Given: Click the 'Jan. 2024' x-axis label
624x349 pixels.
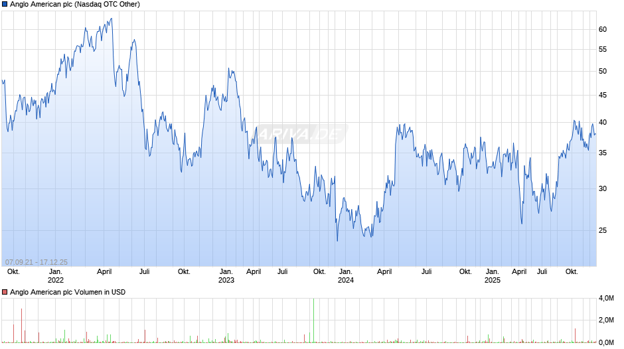Looking at the screenshot, I should [x=346, y=276].
